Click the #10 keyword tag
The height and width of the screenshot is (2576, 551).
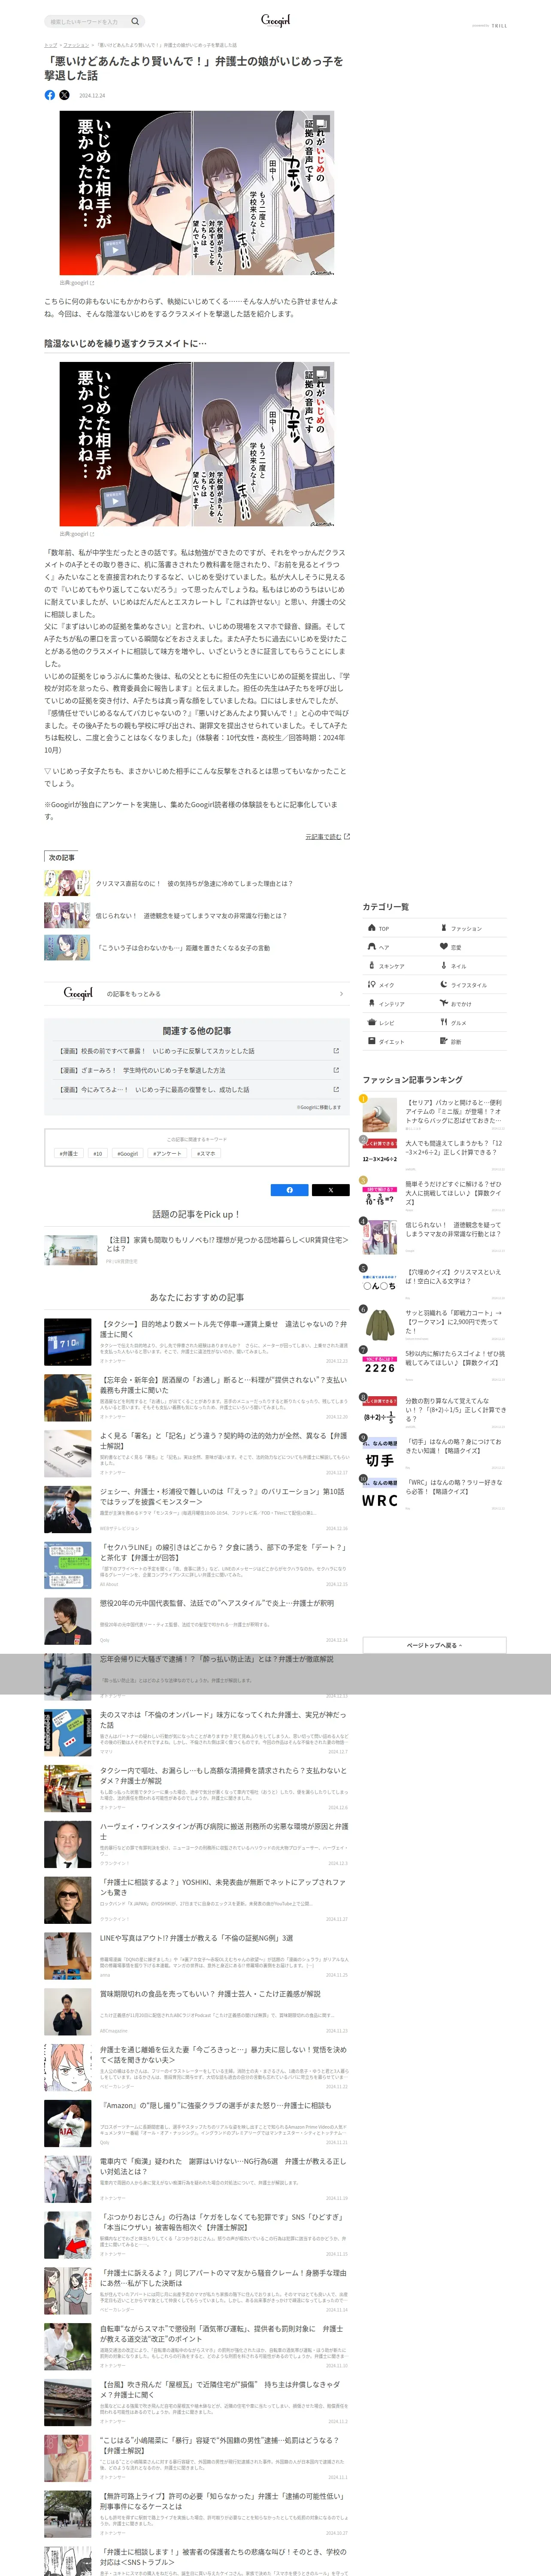pos(98,1153)
